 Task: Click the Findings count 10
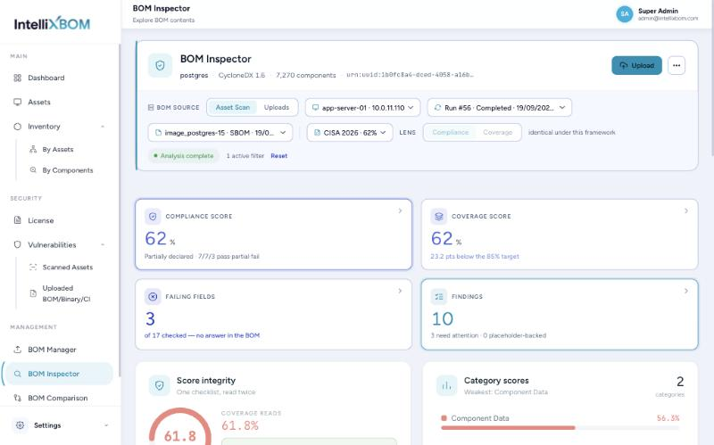point(442,319)
